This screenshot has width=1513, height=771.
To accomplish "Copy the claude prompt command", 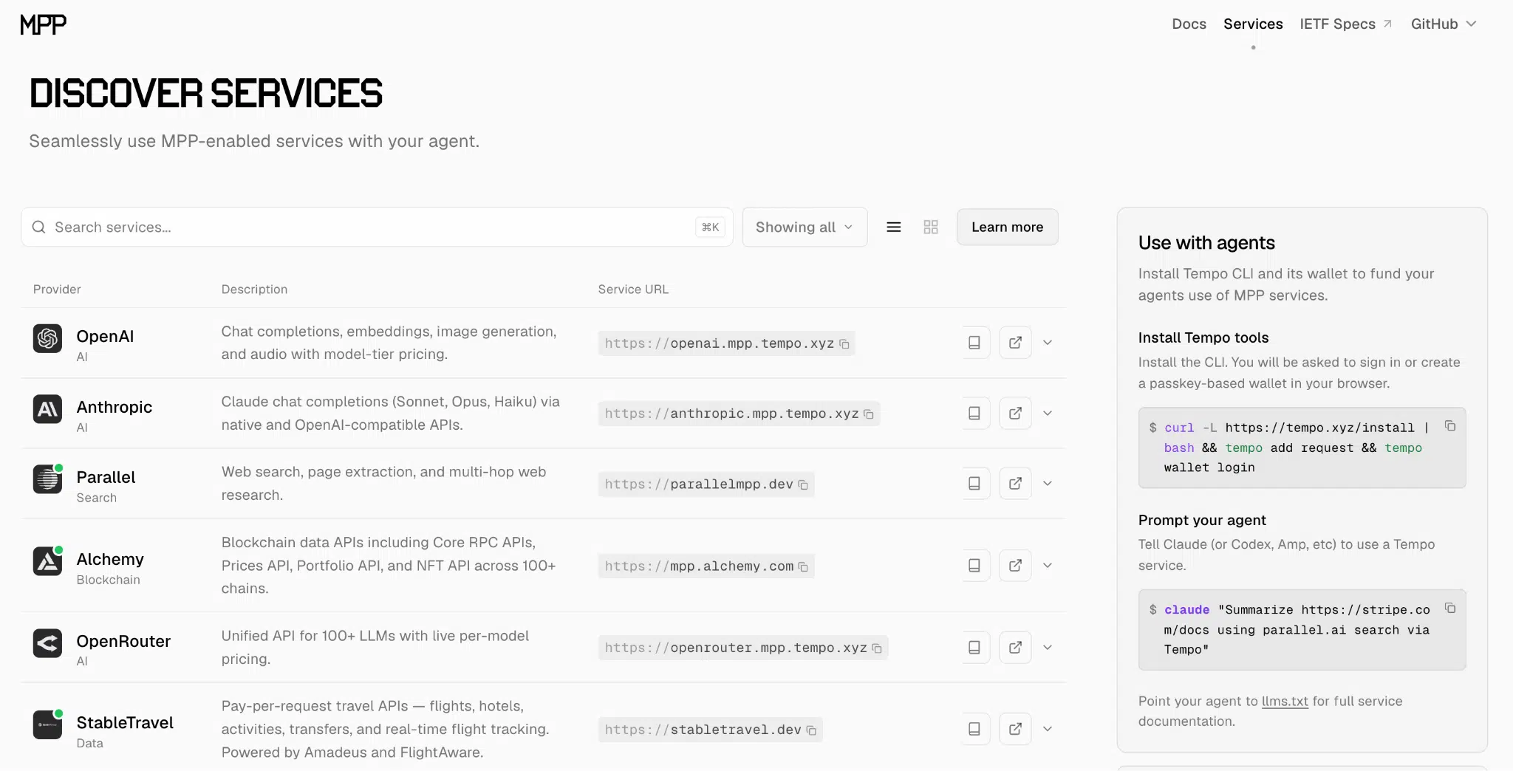I will click(x=1450, y=609).
